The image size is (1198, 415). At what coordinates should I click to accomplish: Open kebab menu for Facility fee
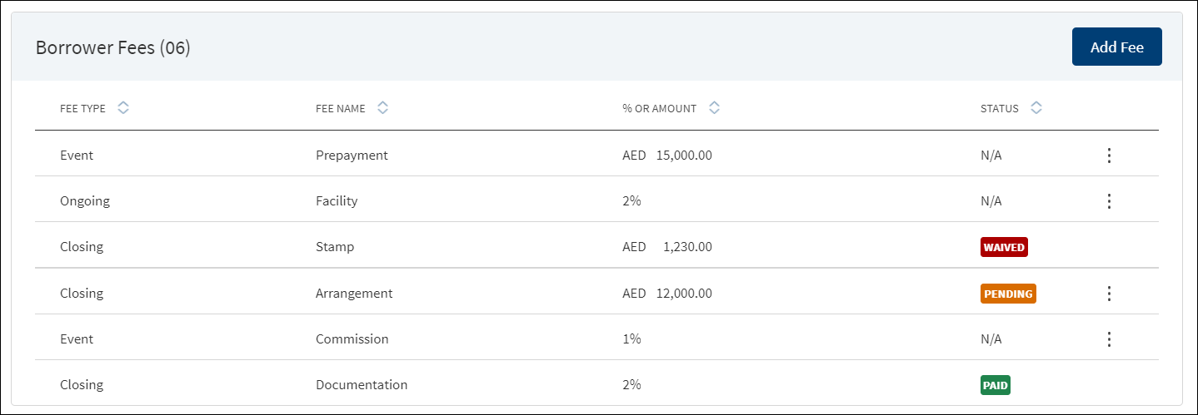(x=1109, y=201)
